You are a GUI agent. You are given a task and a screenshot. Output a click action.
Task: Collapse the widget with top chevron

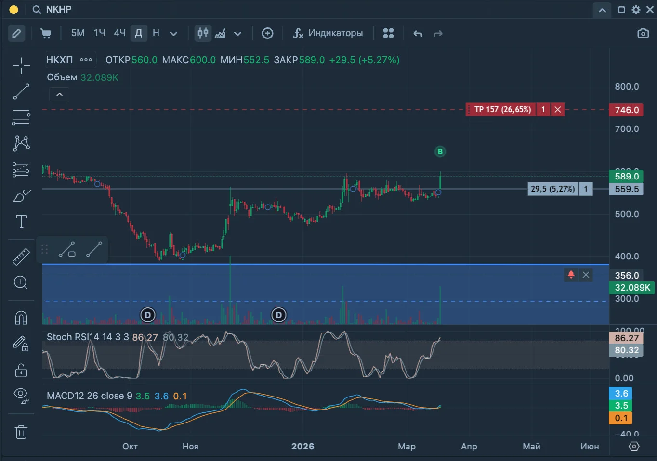[602, 10]
